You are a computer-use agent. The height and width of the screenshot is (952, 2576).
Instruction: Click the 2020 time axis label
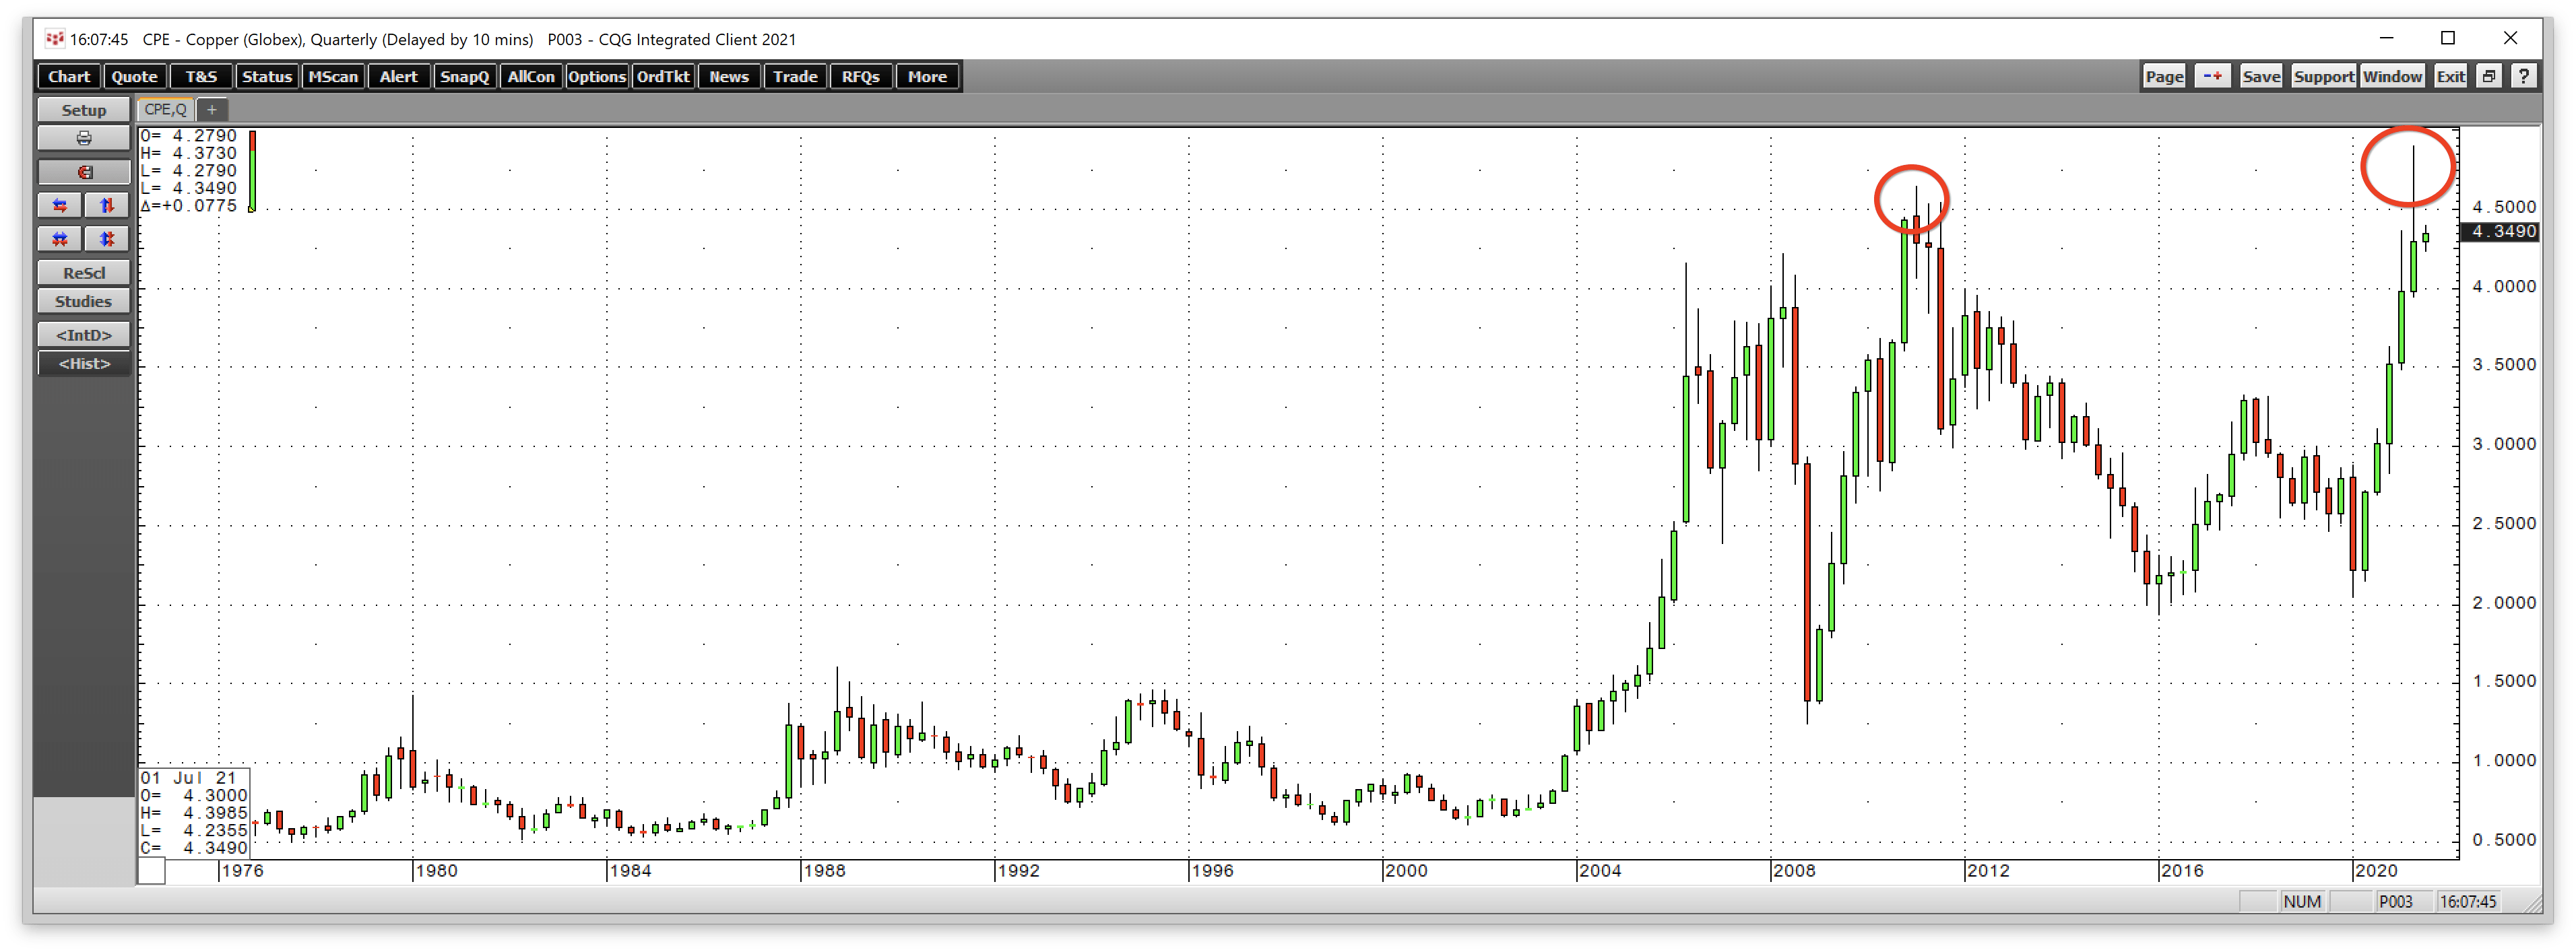[2376, 870]
